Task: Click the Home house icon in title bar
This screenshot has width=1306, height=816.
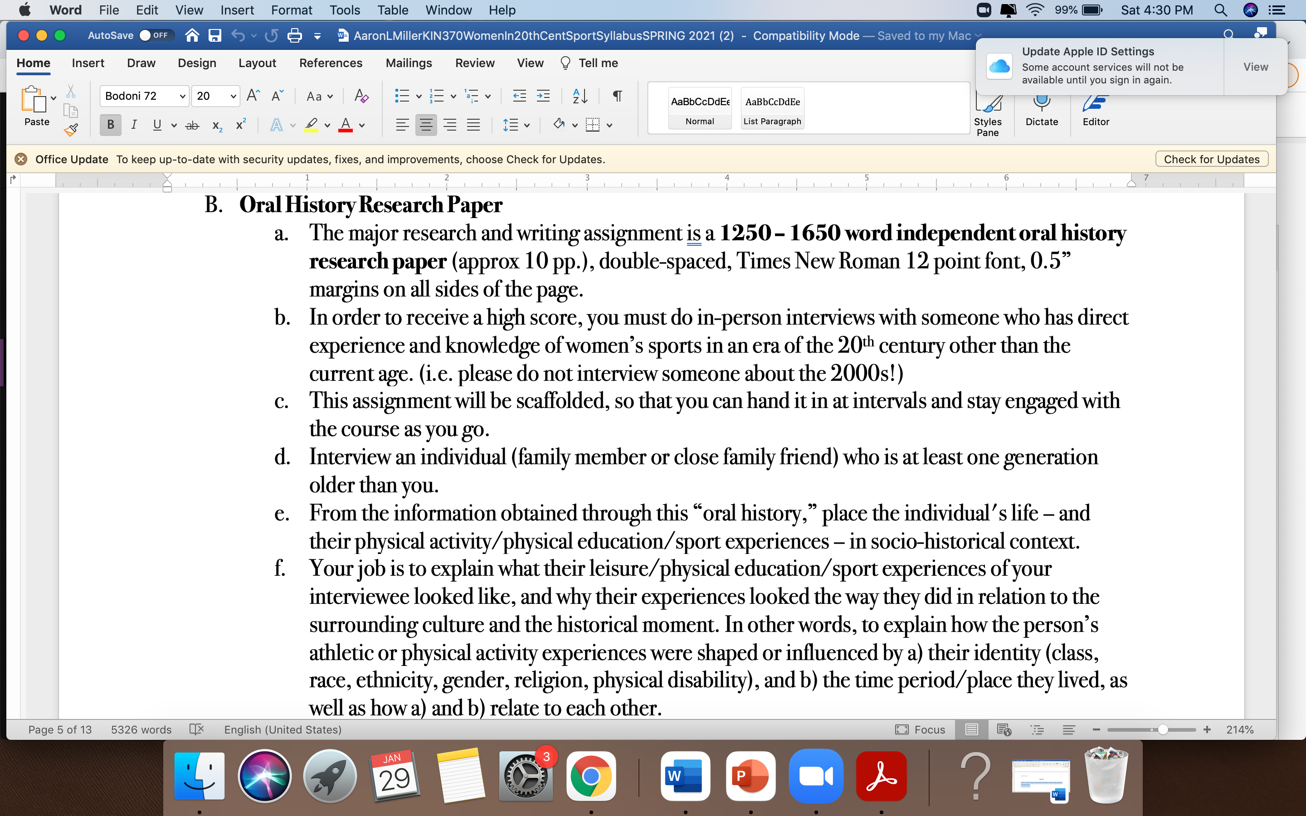Action: [192, 36]
